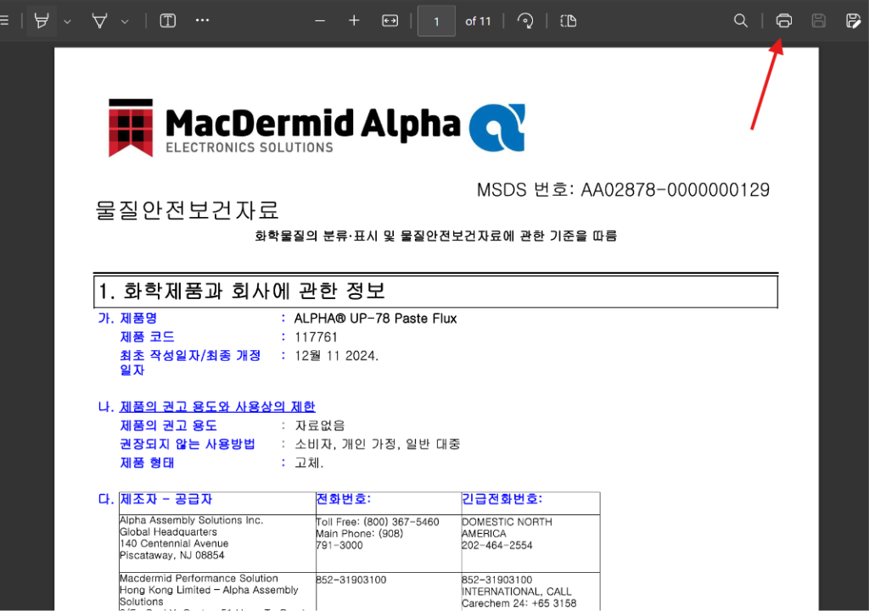The width and height of the screenshot is (869, 611).
Task: Click the section heading 1. 화학제품과 회사에 관한 정보
Action: (x=242, y=291)
